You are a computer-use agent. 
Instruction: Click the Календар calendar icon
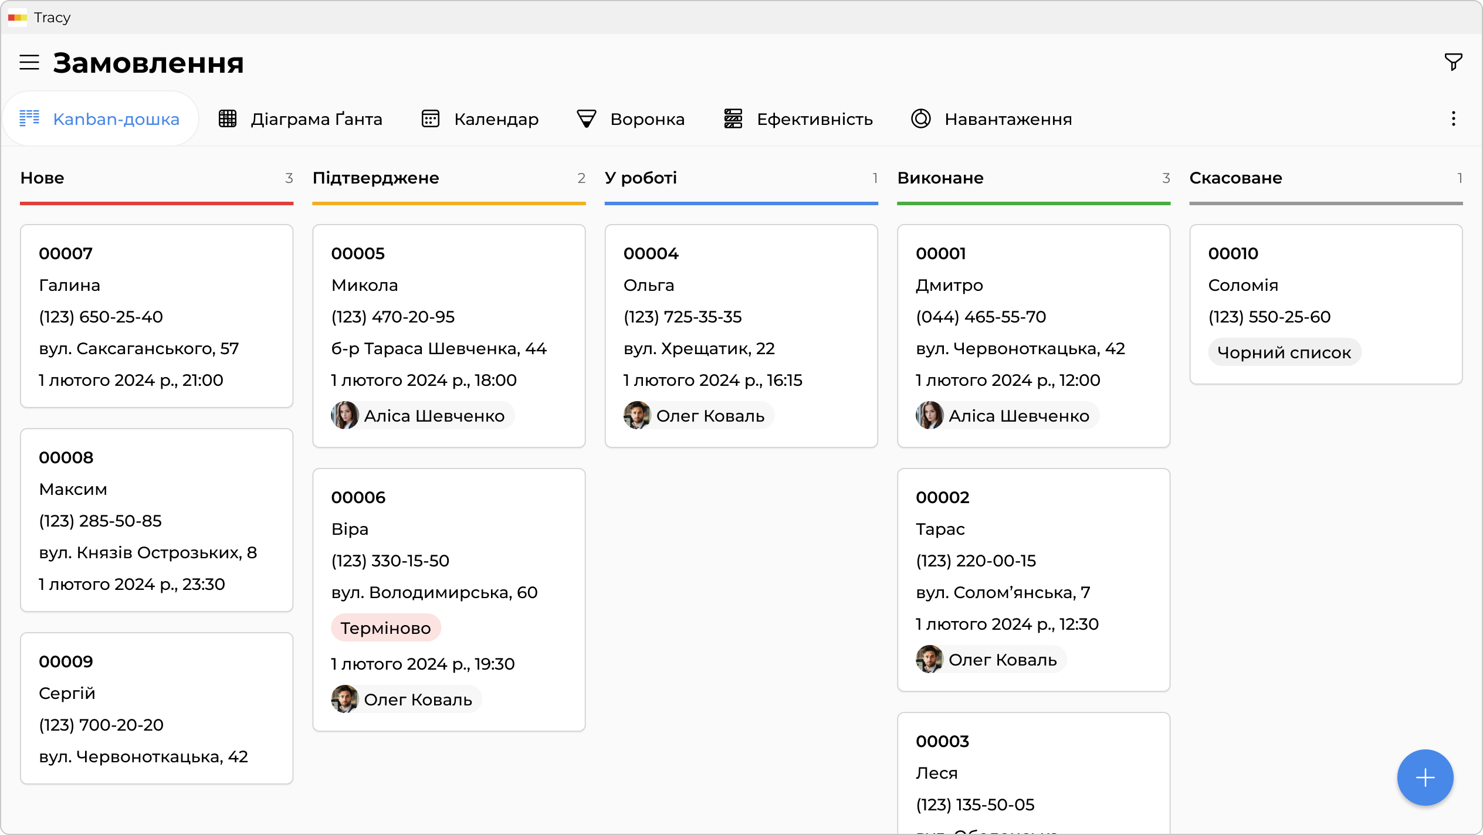click(431, 119)
